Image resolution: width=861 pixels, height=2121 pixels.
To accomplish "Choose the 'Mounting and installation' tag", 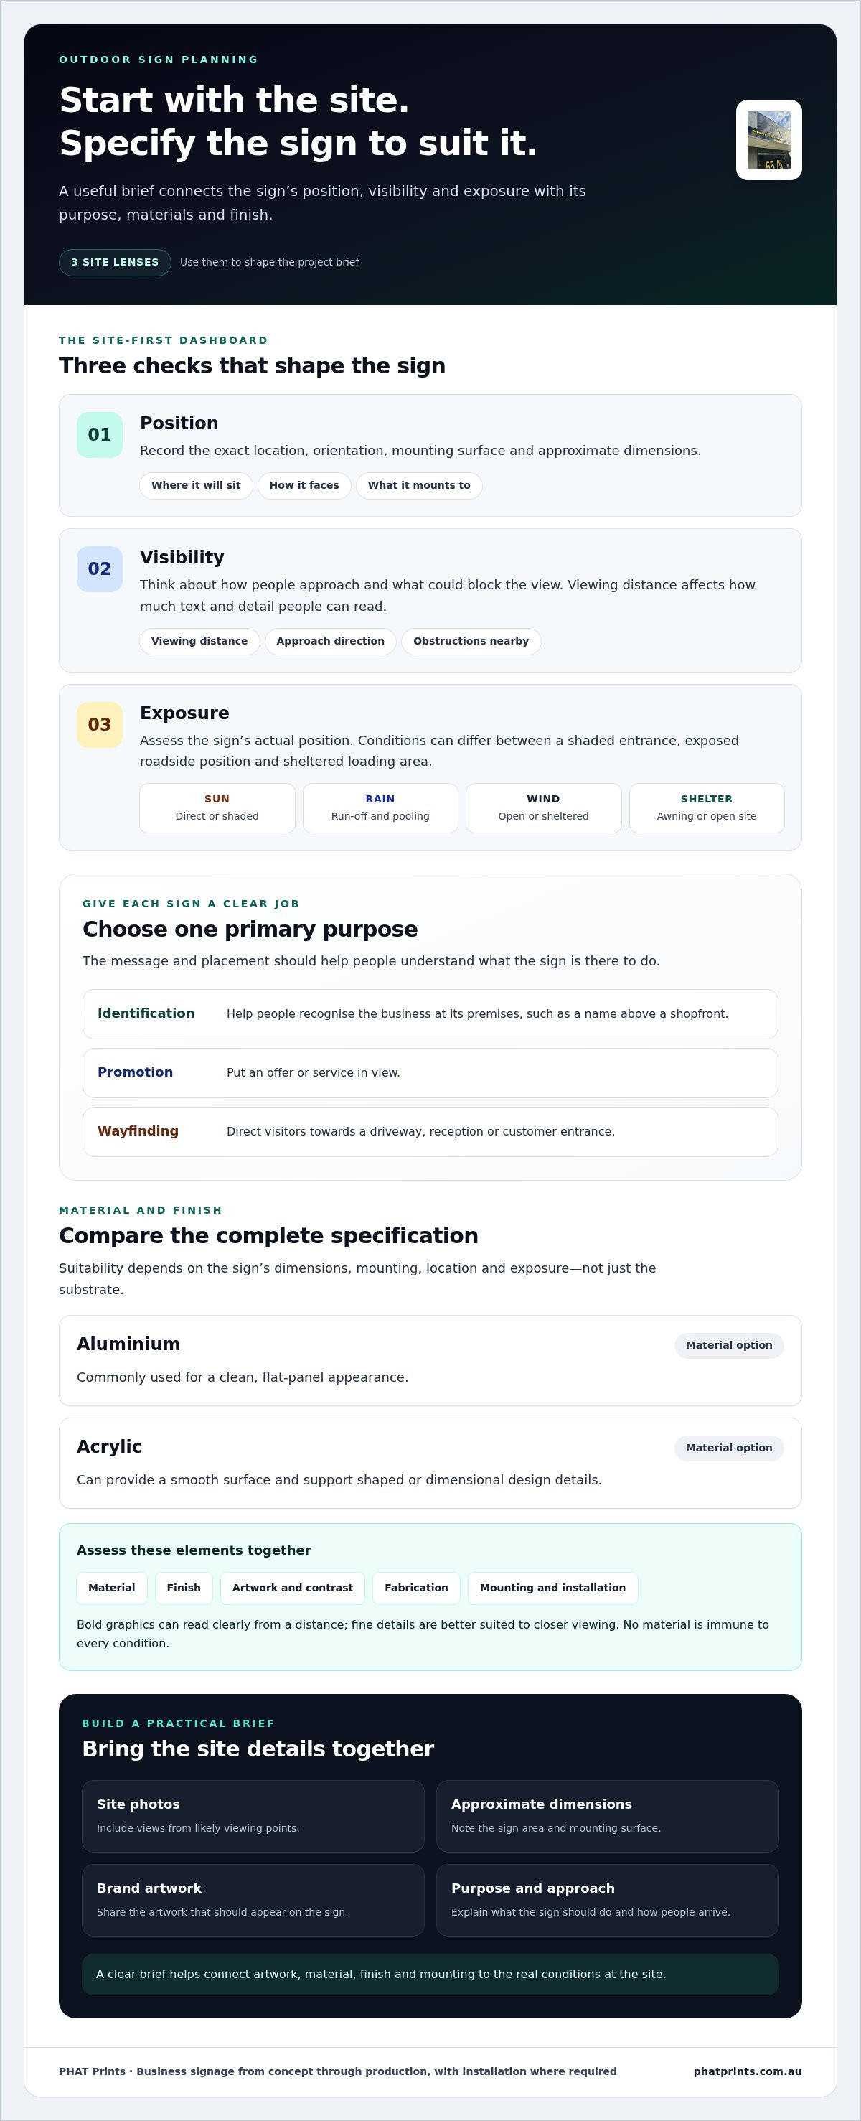I will click(x=553, y=1588).
